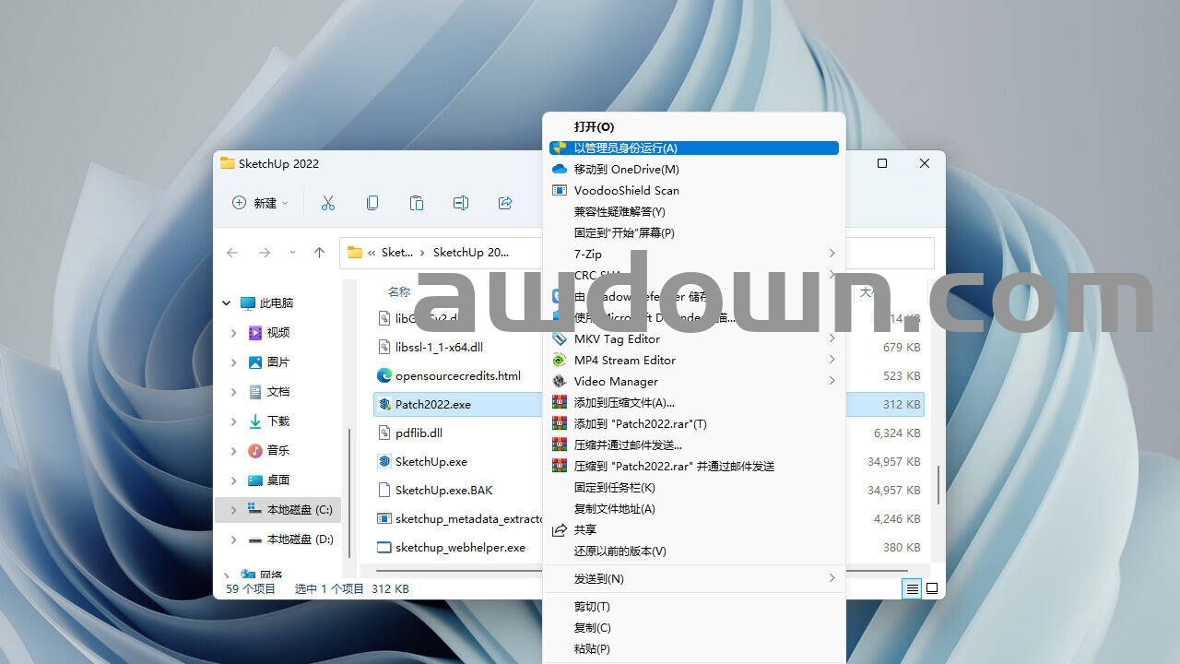Click the Copy icon in toolbar

coord(372,203)
